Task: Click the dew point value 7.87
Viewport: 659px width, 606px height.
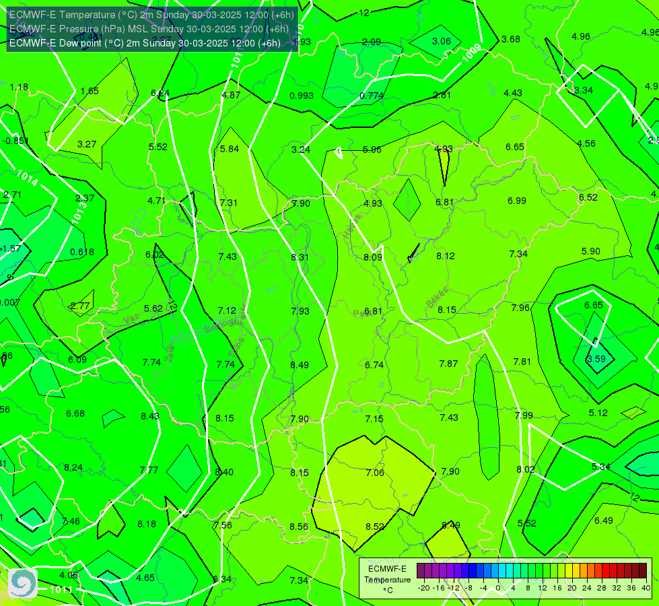Action: point(448,364)
